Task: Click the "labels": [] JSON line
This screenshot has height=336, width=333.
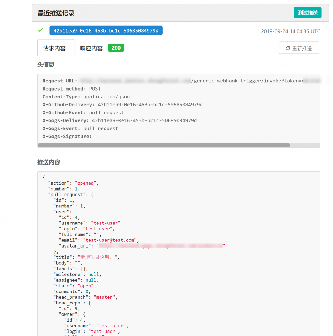Action: (x=71, y=269)
